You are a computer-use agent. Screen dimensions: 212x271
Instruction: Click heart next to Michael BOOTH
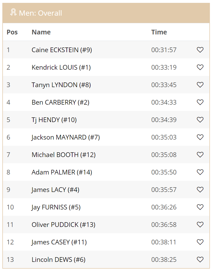pyautogui.click(x=200, y=155)
